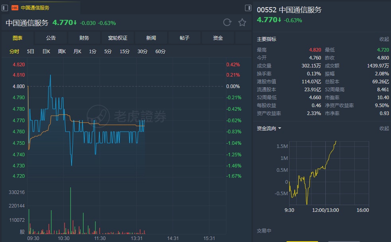The image size is (391, 242).
Task: Click the 流通股本 value 23.91亿
Action: tap(313, 90)
